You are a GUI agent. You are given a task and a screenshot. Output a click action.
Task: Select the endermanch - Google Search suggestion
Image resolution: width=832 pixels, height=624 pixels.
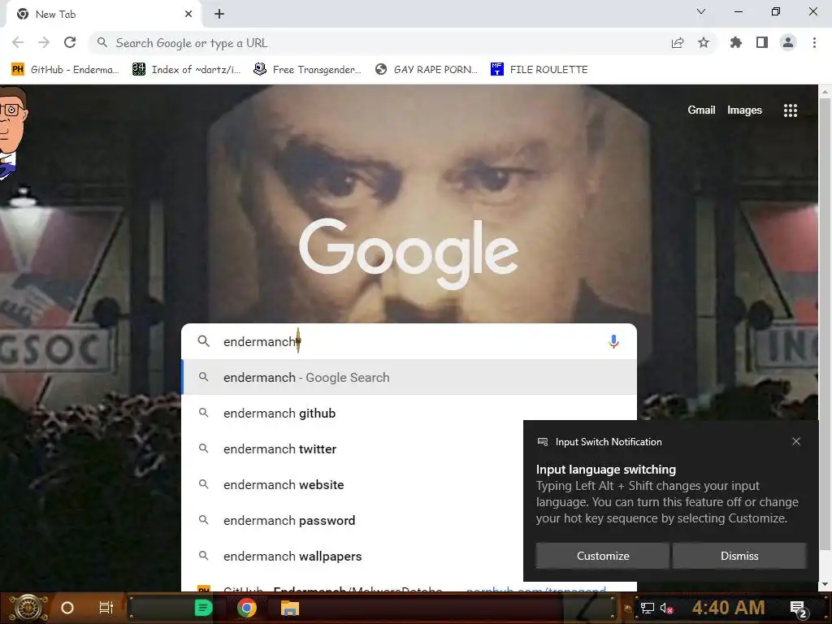409,377
